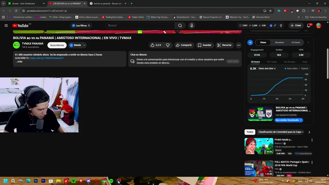This screenshot has width=329, height=185.
Task: Toggle the Este vídeo chart series
Action: (x=291, y=69)
